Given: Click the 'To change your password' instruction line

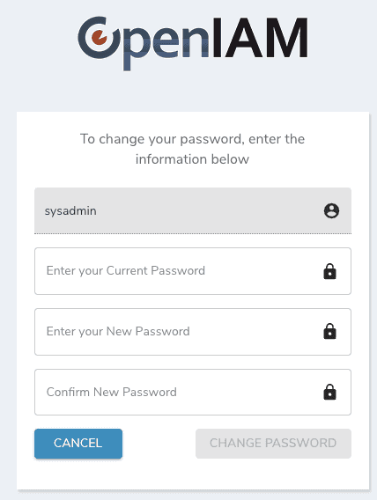Looking at the screenshot, I should (192, 139).
